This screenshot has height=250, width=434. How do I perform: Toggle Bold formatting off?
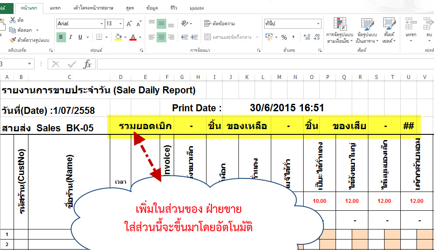[61, 37]
